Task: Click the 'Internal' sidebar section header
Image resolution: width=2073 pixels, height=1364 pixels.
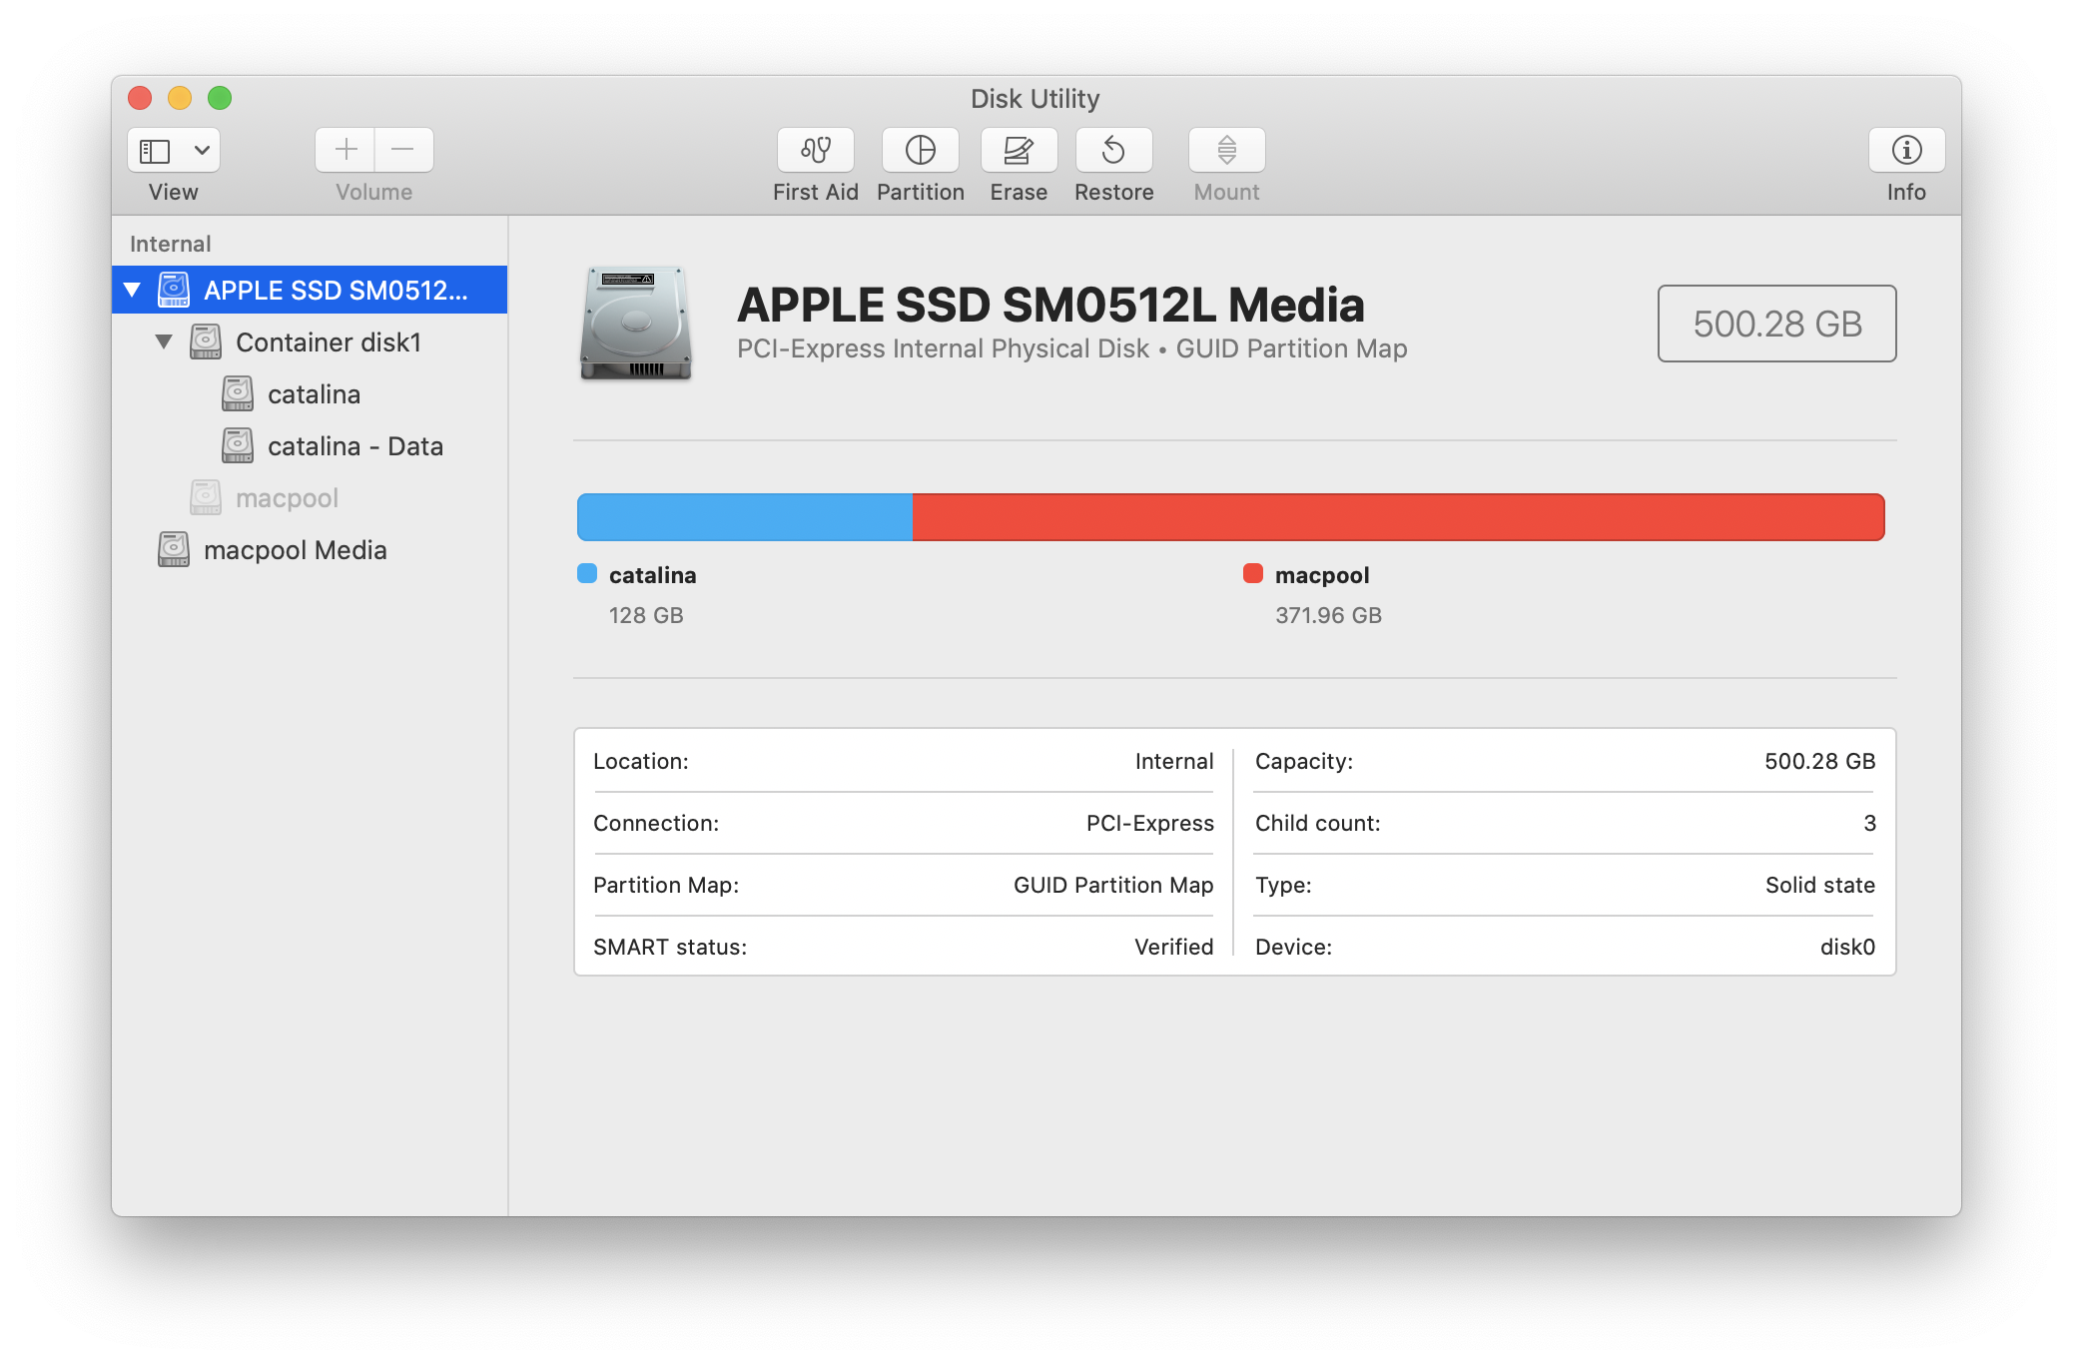Action: pos(171,244)
